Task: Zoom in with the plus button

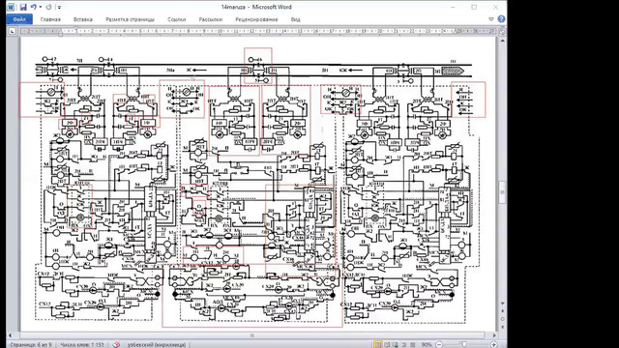Action: [493, 344]
